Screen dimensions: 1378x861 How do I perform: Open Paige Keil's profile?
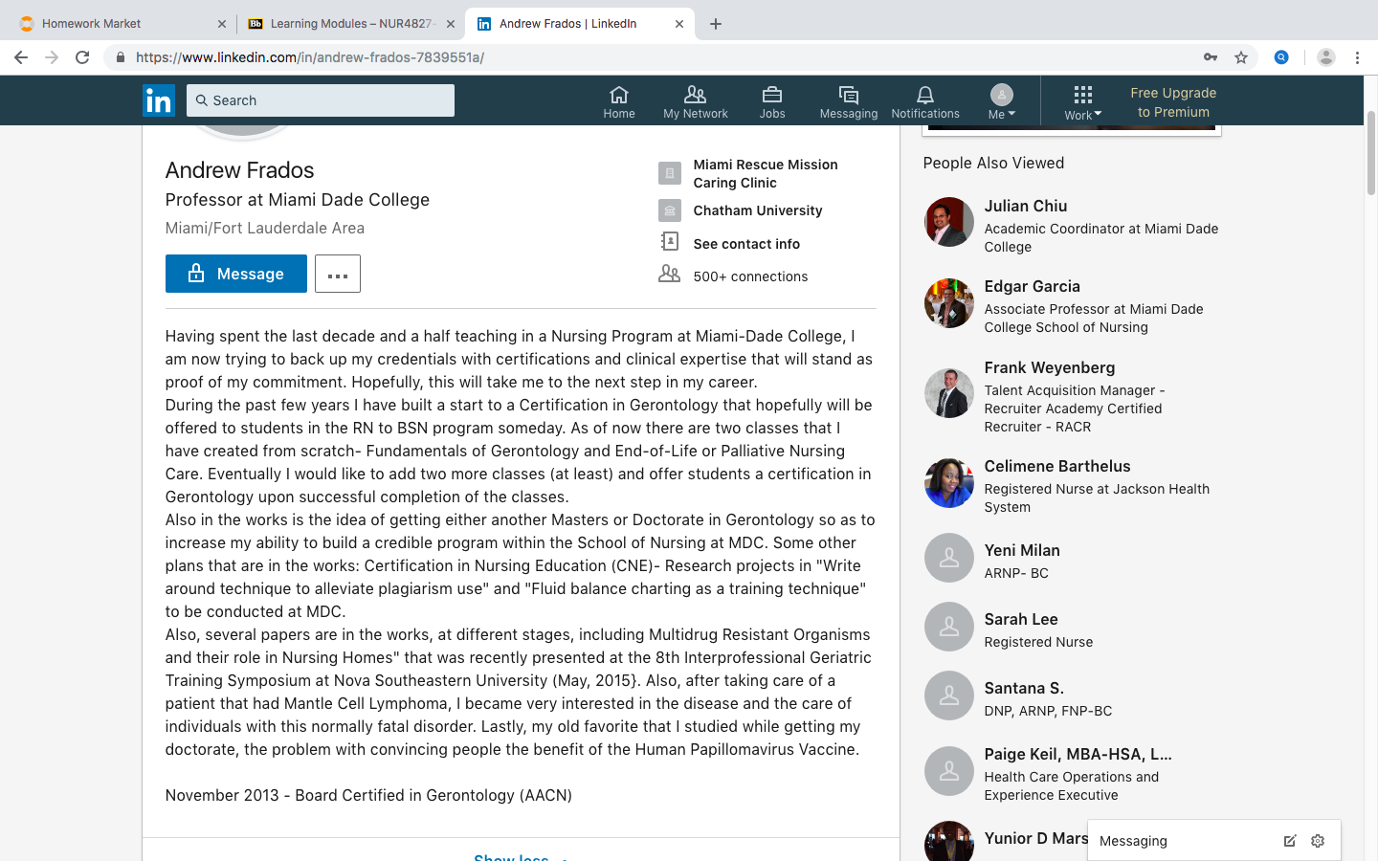pyautogui.click(x=1078, y=754)
